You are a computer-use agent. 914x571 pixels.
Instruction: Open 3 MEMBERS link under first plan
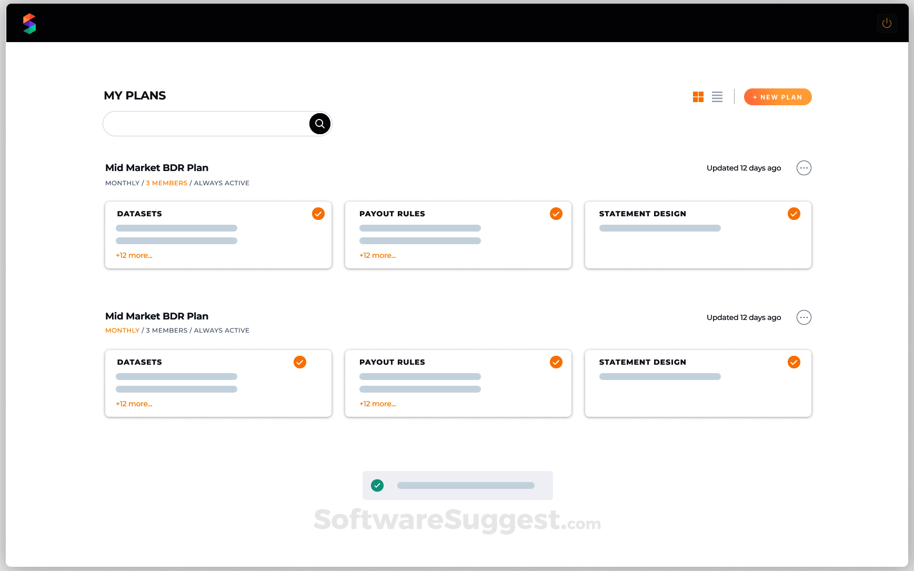pyautogui.click(x=167, y=183)
